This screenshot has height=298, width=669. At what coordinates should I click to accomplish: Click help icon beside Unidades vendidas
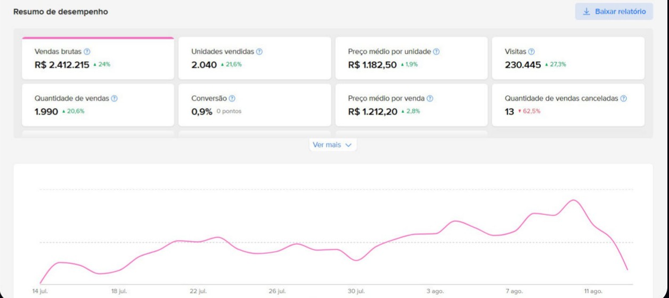(259, 52)
